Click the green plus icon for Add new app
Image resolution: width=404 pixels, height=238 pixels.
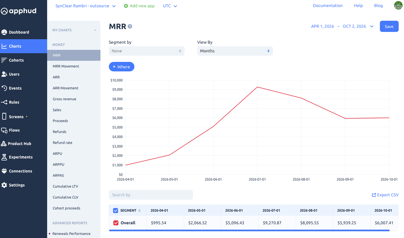(x=126, y=6)
